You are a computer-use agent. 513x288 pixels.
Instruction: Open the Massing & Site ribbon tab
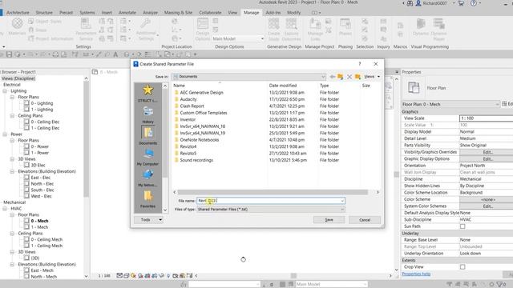pos(178,13)
